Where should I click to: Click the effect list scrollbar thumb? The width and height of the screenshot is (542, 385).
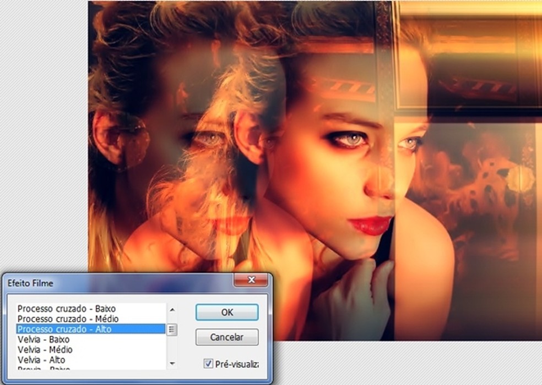coord(172,330)
